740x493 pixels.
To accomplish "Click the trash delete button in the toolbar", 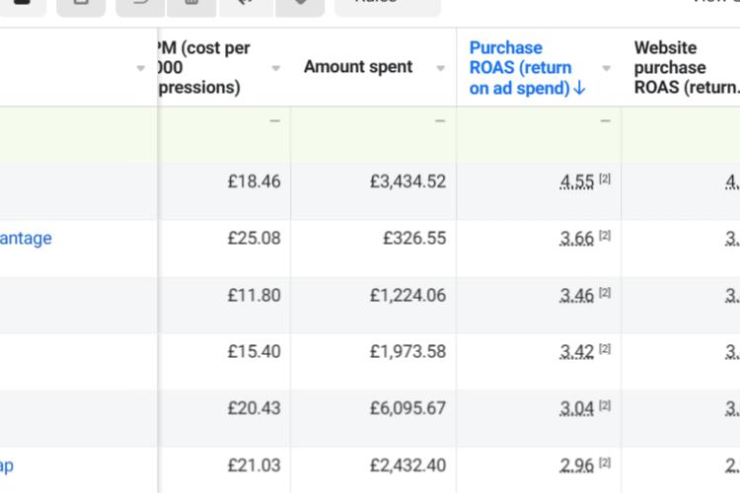I will click(x=191, y=5).
